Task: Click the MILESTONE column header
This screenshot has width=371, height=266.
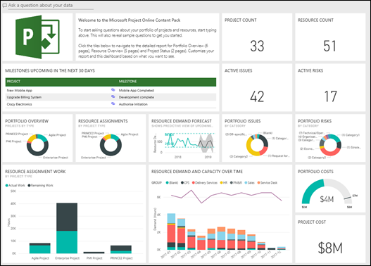Action: [127, 82]
